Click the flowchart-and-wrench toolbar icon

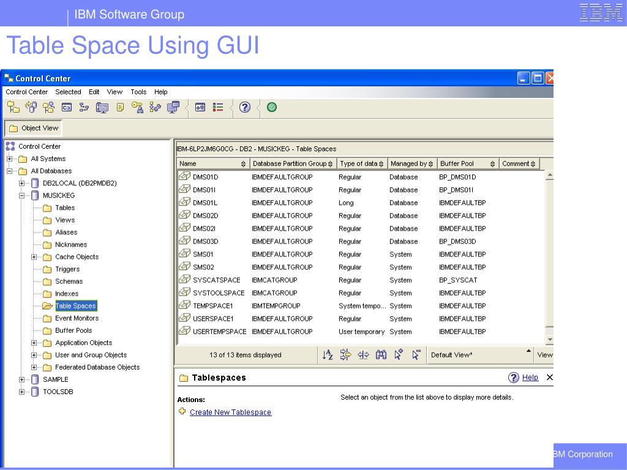click(x=155, y=107)
